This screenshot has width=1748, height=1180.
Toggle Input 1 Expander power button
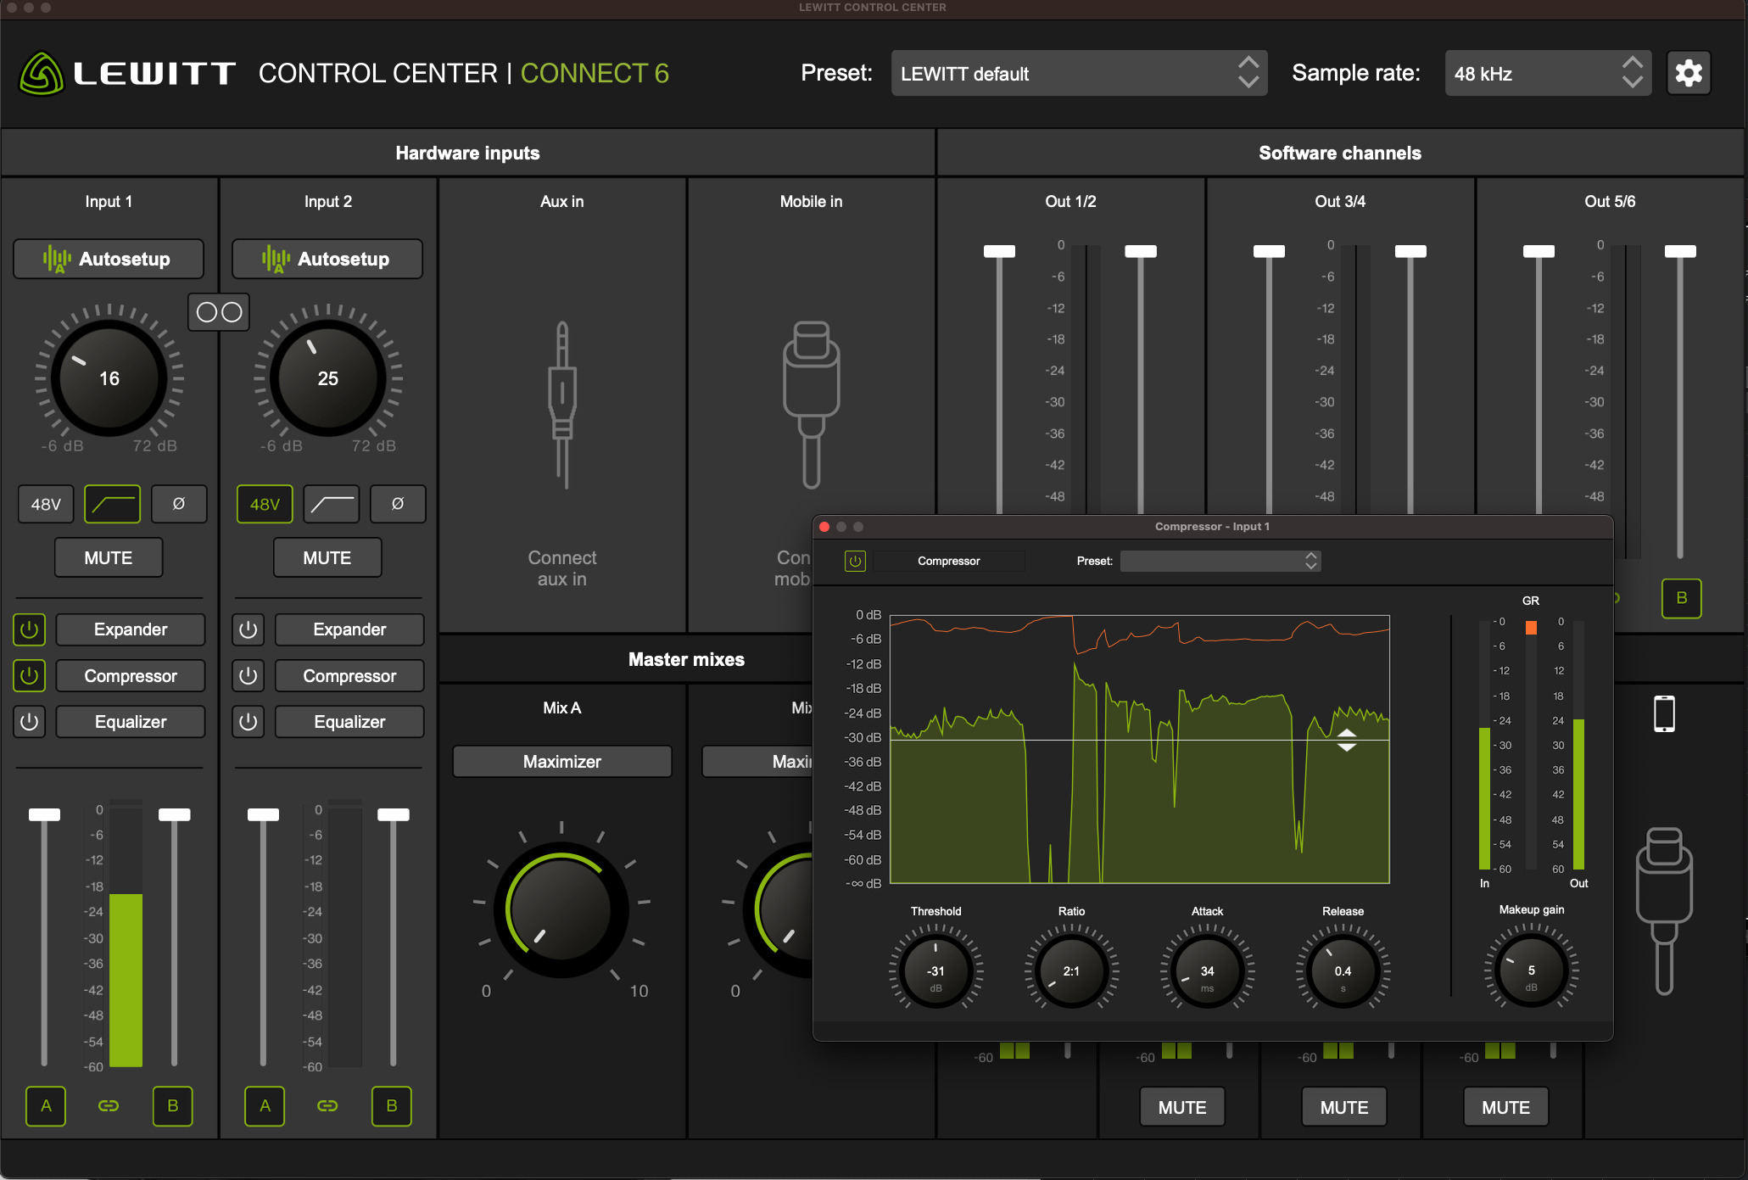click(x=30, y=629)
